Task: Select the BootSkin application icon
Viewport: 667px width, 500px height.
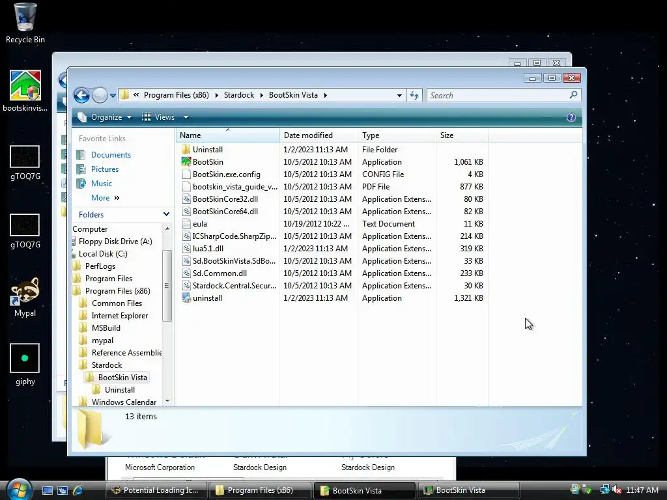Action: 186,162
